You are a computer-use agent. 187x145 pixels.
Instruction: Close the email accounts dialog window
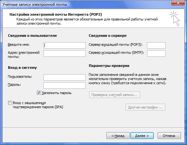(178, 3)
